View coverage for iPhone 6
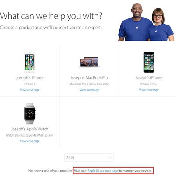 pos(30,90)
